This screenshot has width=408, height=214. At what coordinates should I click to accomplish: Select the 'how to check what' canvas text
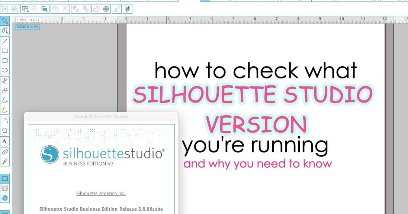click(256, 70)
